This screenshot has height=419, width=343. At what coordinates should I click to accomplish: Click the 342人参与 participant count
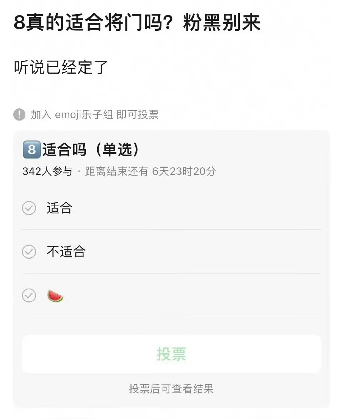click(x=47, y=171)
